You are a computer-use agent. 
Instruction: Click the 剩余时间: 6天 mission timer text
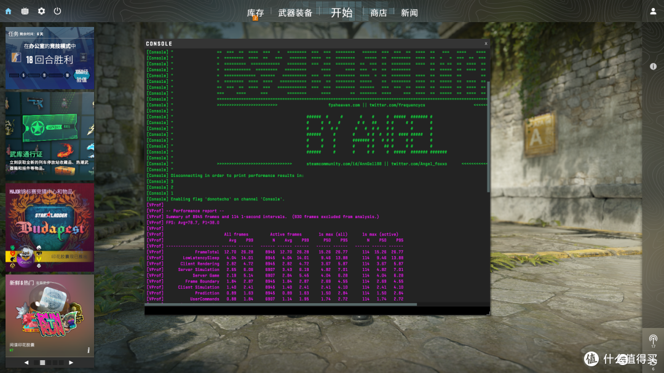coord(31,34)
